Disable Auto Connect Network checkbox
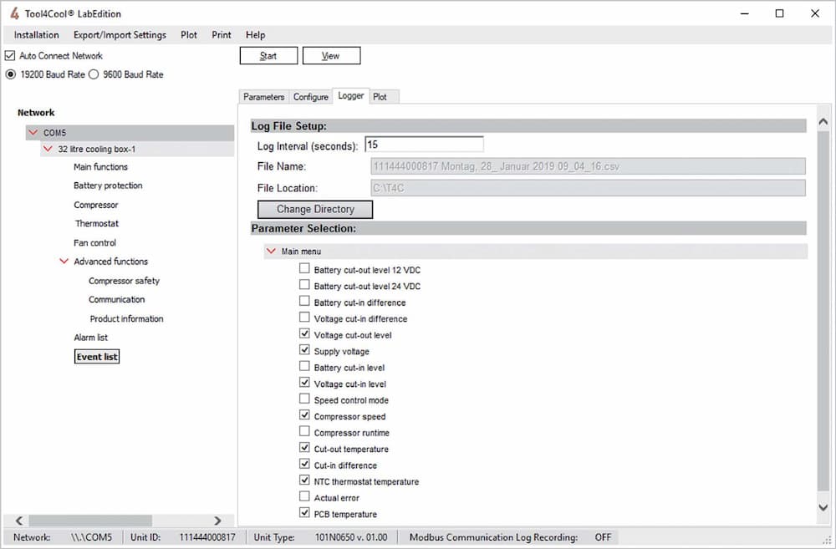 10,56
